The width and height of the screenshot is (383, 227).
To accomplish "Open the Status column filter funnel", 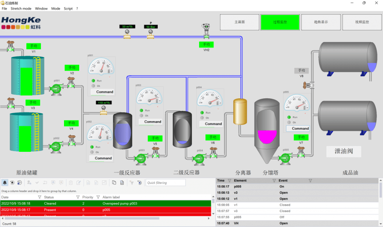I will point(78,197).
